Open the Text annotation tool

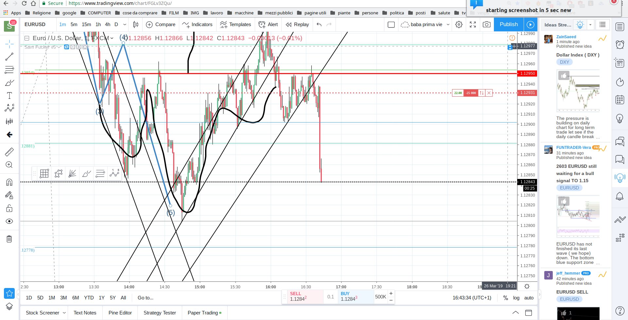tap(9, 95)
